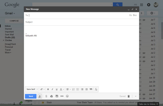This screenshot has width=163, height=106.
Task: Open Personal label
Action: point(9,47)
